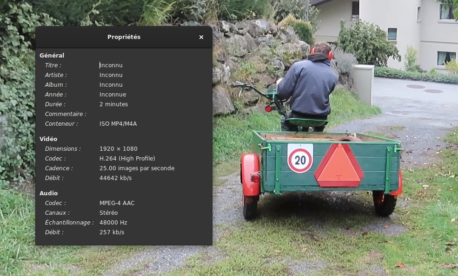Click the Durée value "2 minutes"
458x276 pixels.
113,104
